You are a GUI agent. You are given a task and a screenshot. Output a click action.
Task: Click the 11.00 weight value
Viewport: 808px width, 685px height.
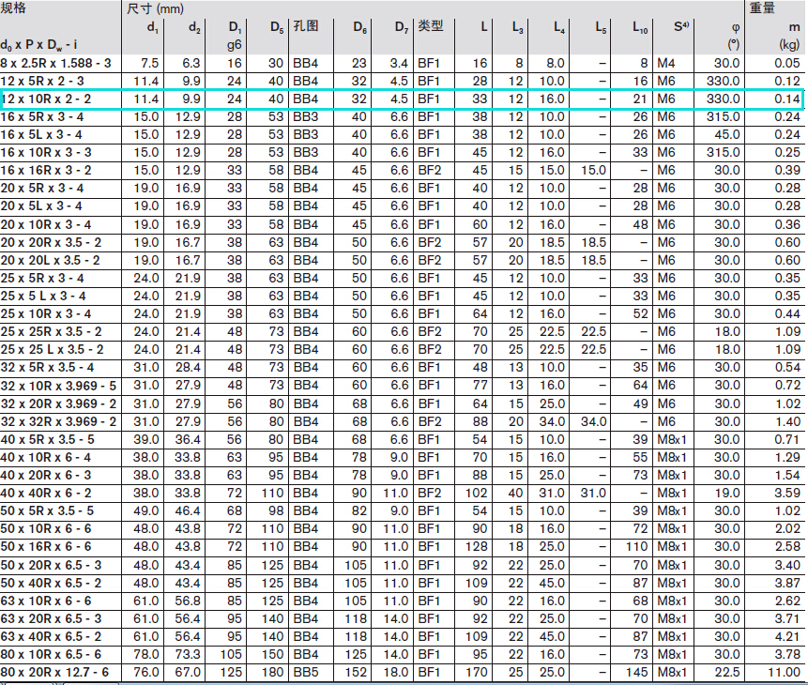(785, 672)
